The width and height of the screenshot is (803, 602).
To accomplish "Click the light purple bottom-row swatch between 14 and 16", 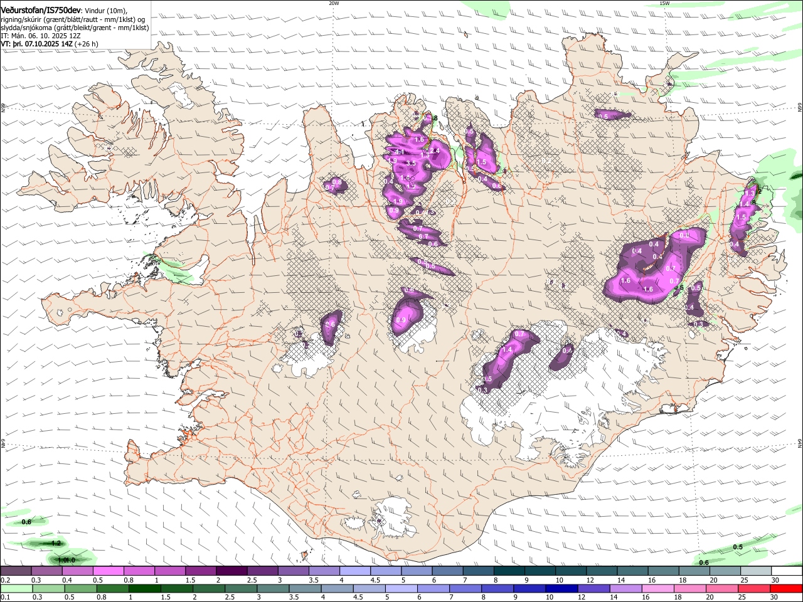I will (x=625, y=588).
